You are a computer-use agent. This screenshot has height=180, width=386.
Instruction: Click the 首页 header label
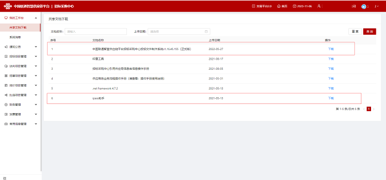click(x=284, y=6)
